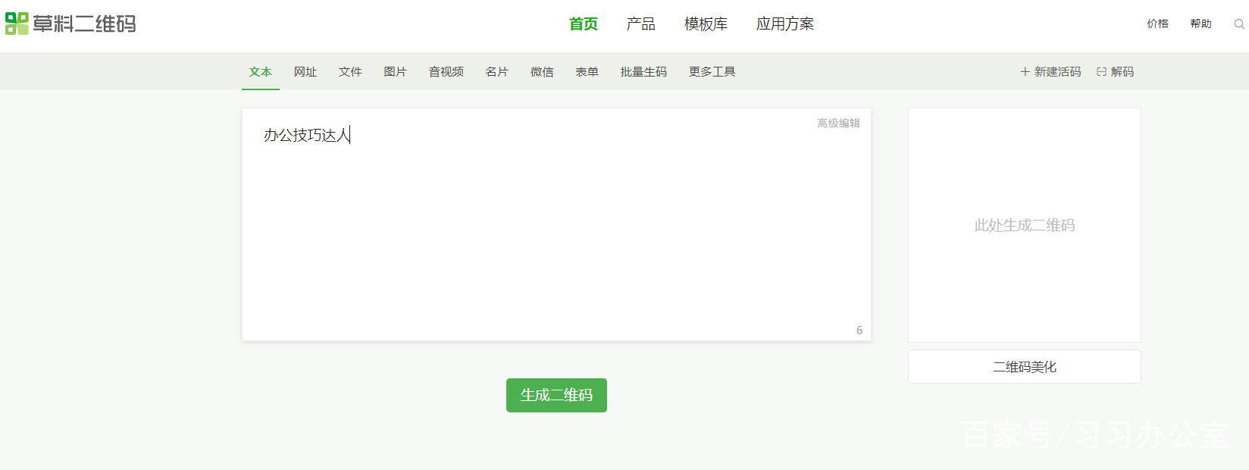Select the 文本 tab
This screenshot has height=470, width=1249.
click(261, 72)
